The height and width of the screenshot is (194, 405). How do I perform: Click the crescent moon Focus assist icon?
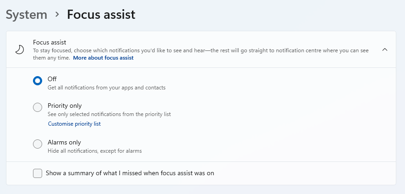[x=20, y=50]
